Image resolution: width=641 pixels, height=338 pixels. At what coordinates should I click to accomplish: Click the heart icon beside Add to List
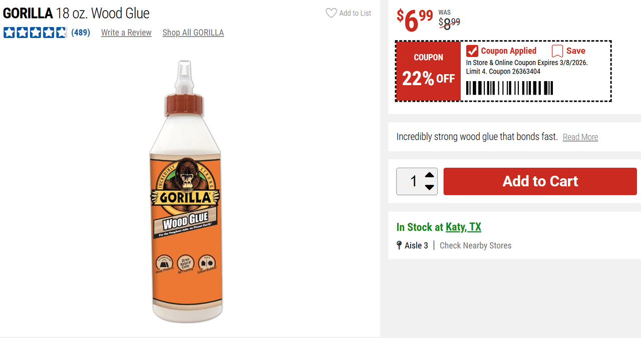click(331, 13)
